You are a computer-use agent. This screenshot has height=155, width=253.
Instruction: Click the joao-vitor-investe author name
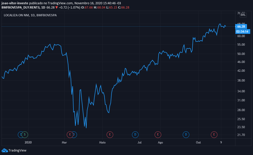15,3
